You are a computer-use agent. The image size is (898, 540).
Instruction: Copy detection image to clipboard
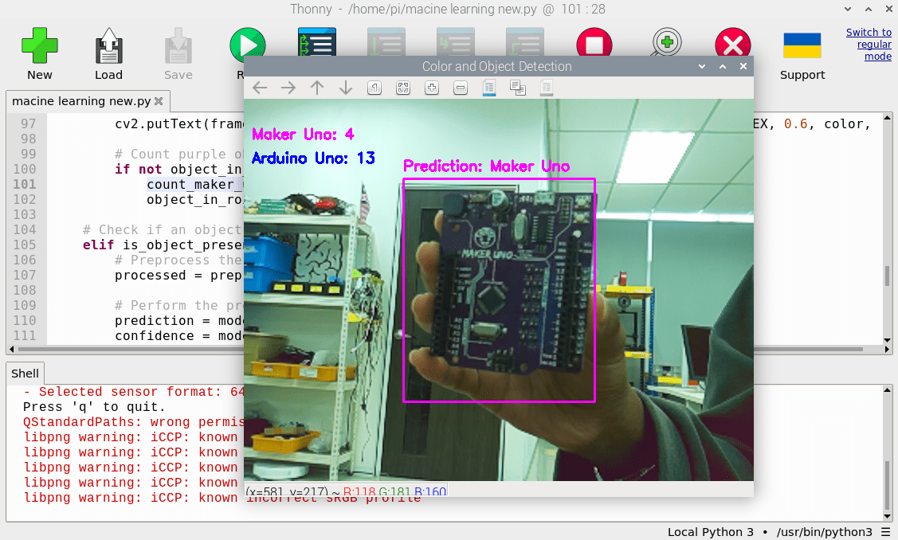click(518, 88)
